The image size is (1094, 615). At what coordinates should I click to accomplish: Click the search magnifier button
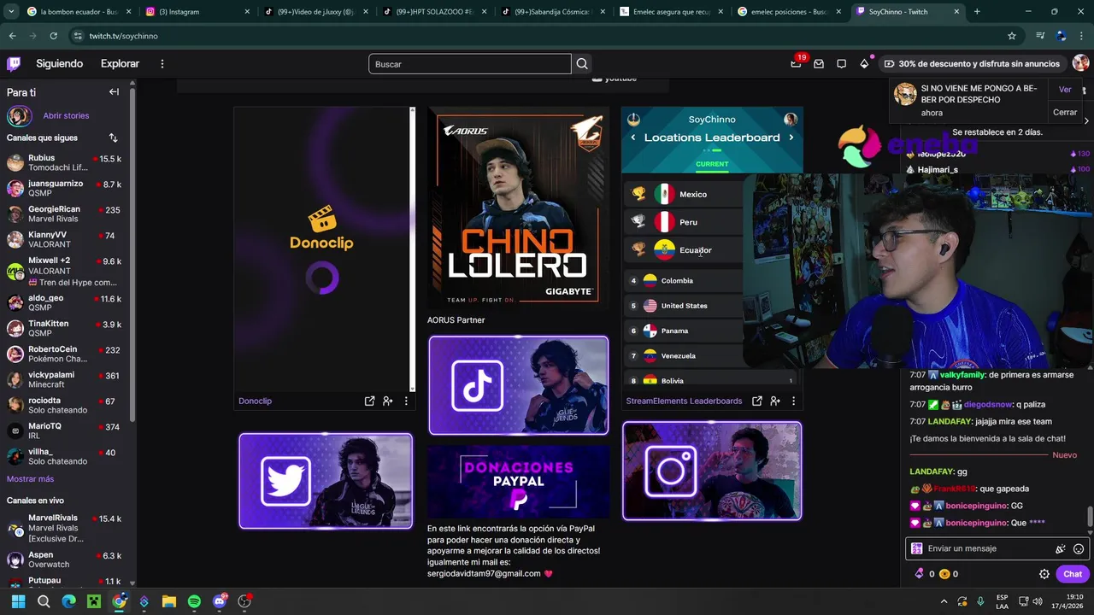pos(582,64)
